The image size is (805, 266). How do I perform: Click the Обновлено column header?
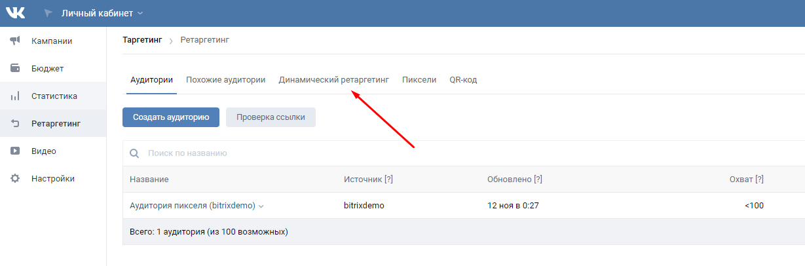tap(510, 180)
